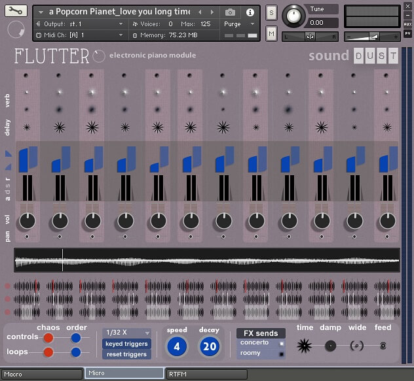Click the last column volume knob
The height and width of the screenshot is (381, 414).
pos(387,221)
